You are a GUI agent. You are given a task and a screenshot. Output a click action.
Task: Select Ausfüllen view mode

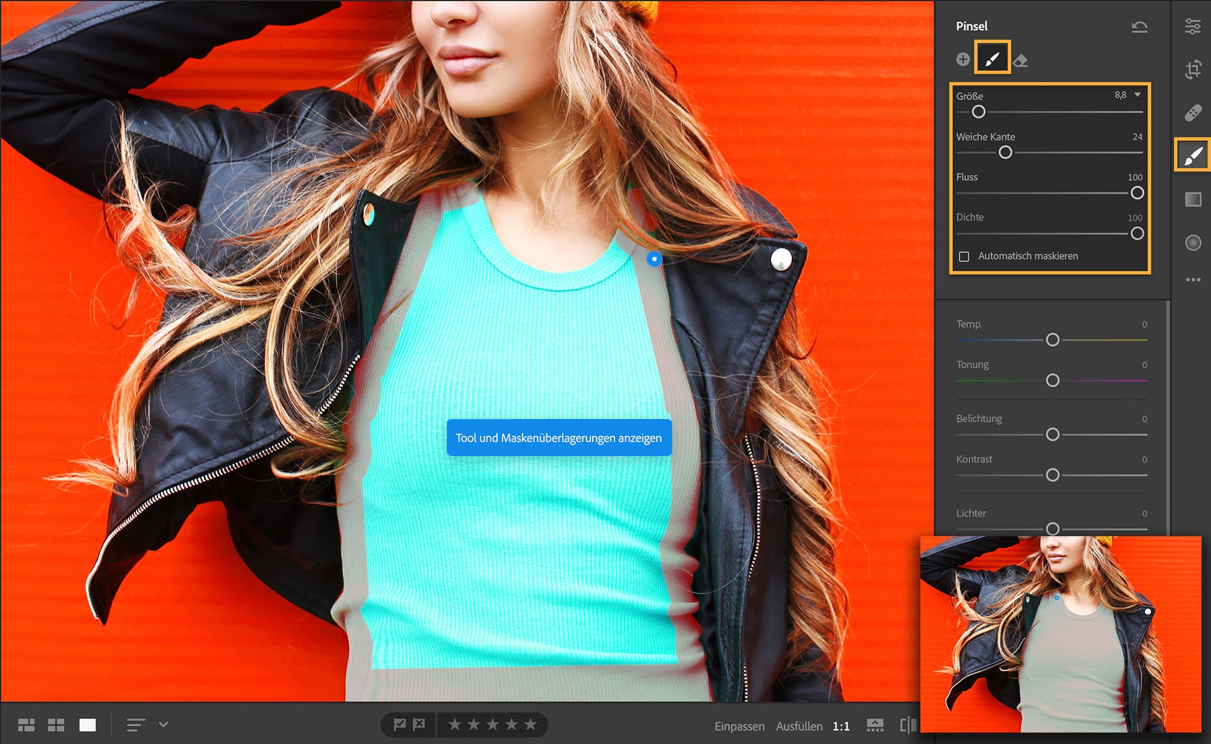click(799, 727)
